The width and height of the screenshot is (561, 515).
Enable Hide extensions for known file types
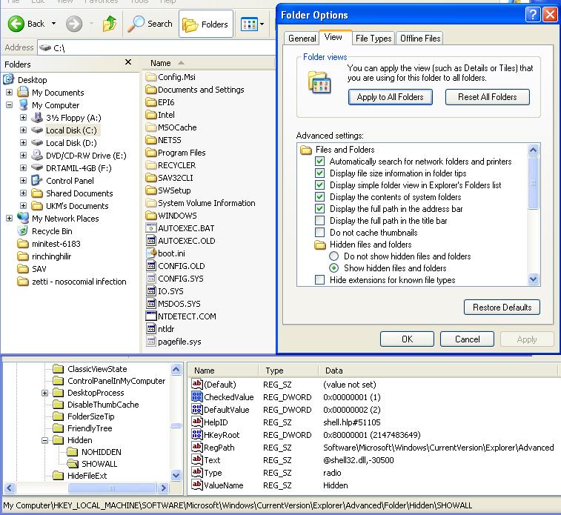coord(320,279)
